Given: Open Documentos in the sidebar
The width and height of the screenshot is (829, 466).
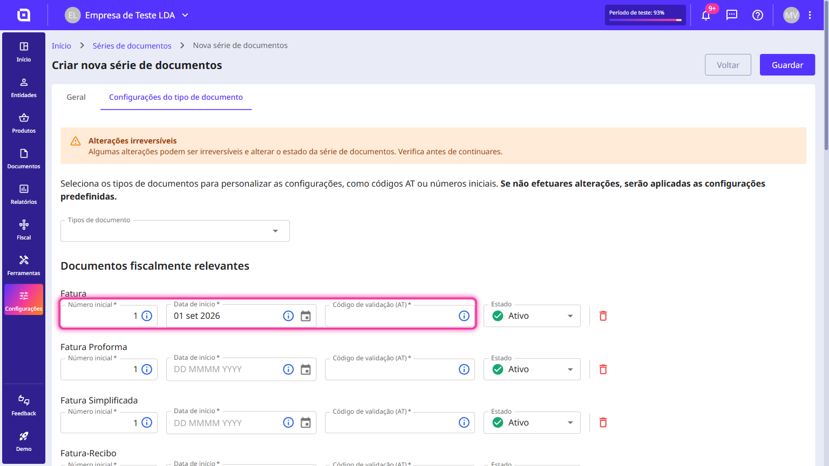Looking at the screenshot, I should click(x=24, y=159).
